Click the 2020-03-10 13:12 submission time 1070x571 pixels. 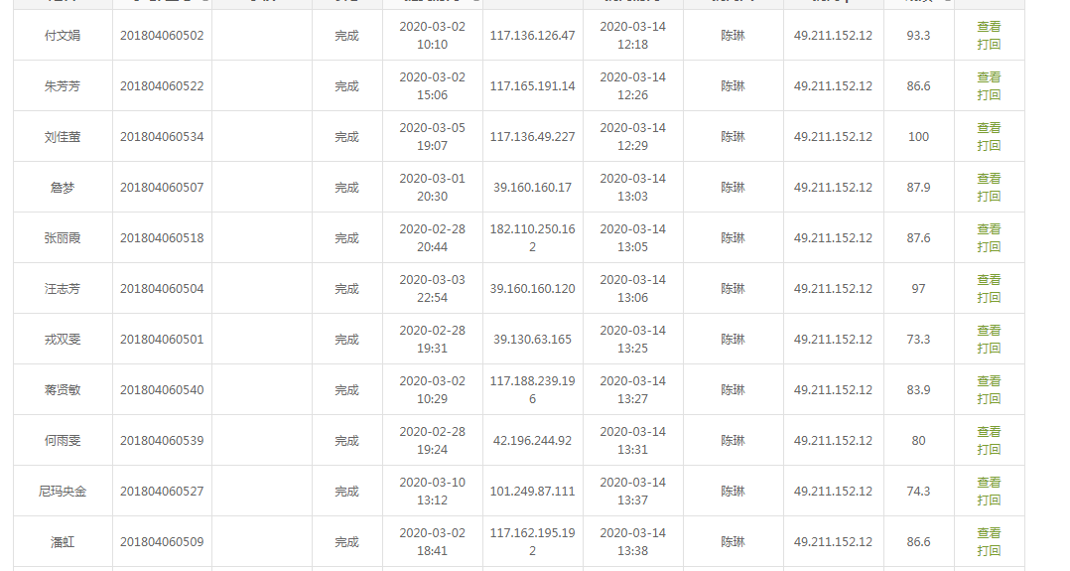tap(432, 492)
